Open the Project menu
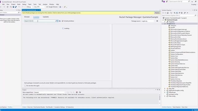The width and height of the screenshot is (198, 111). [x=13, y=4]
